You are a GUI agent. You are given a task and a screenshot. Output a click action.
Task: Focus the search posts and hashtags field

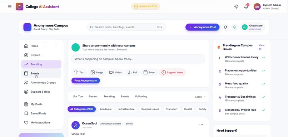(126, 27)
